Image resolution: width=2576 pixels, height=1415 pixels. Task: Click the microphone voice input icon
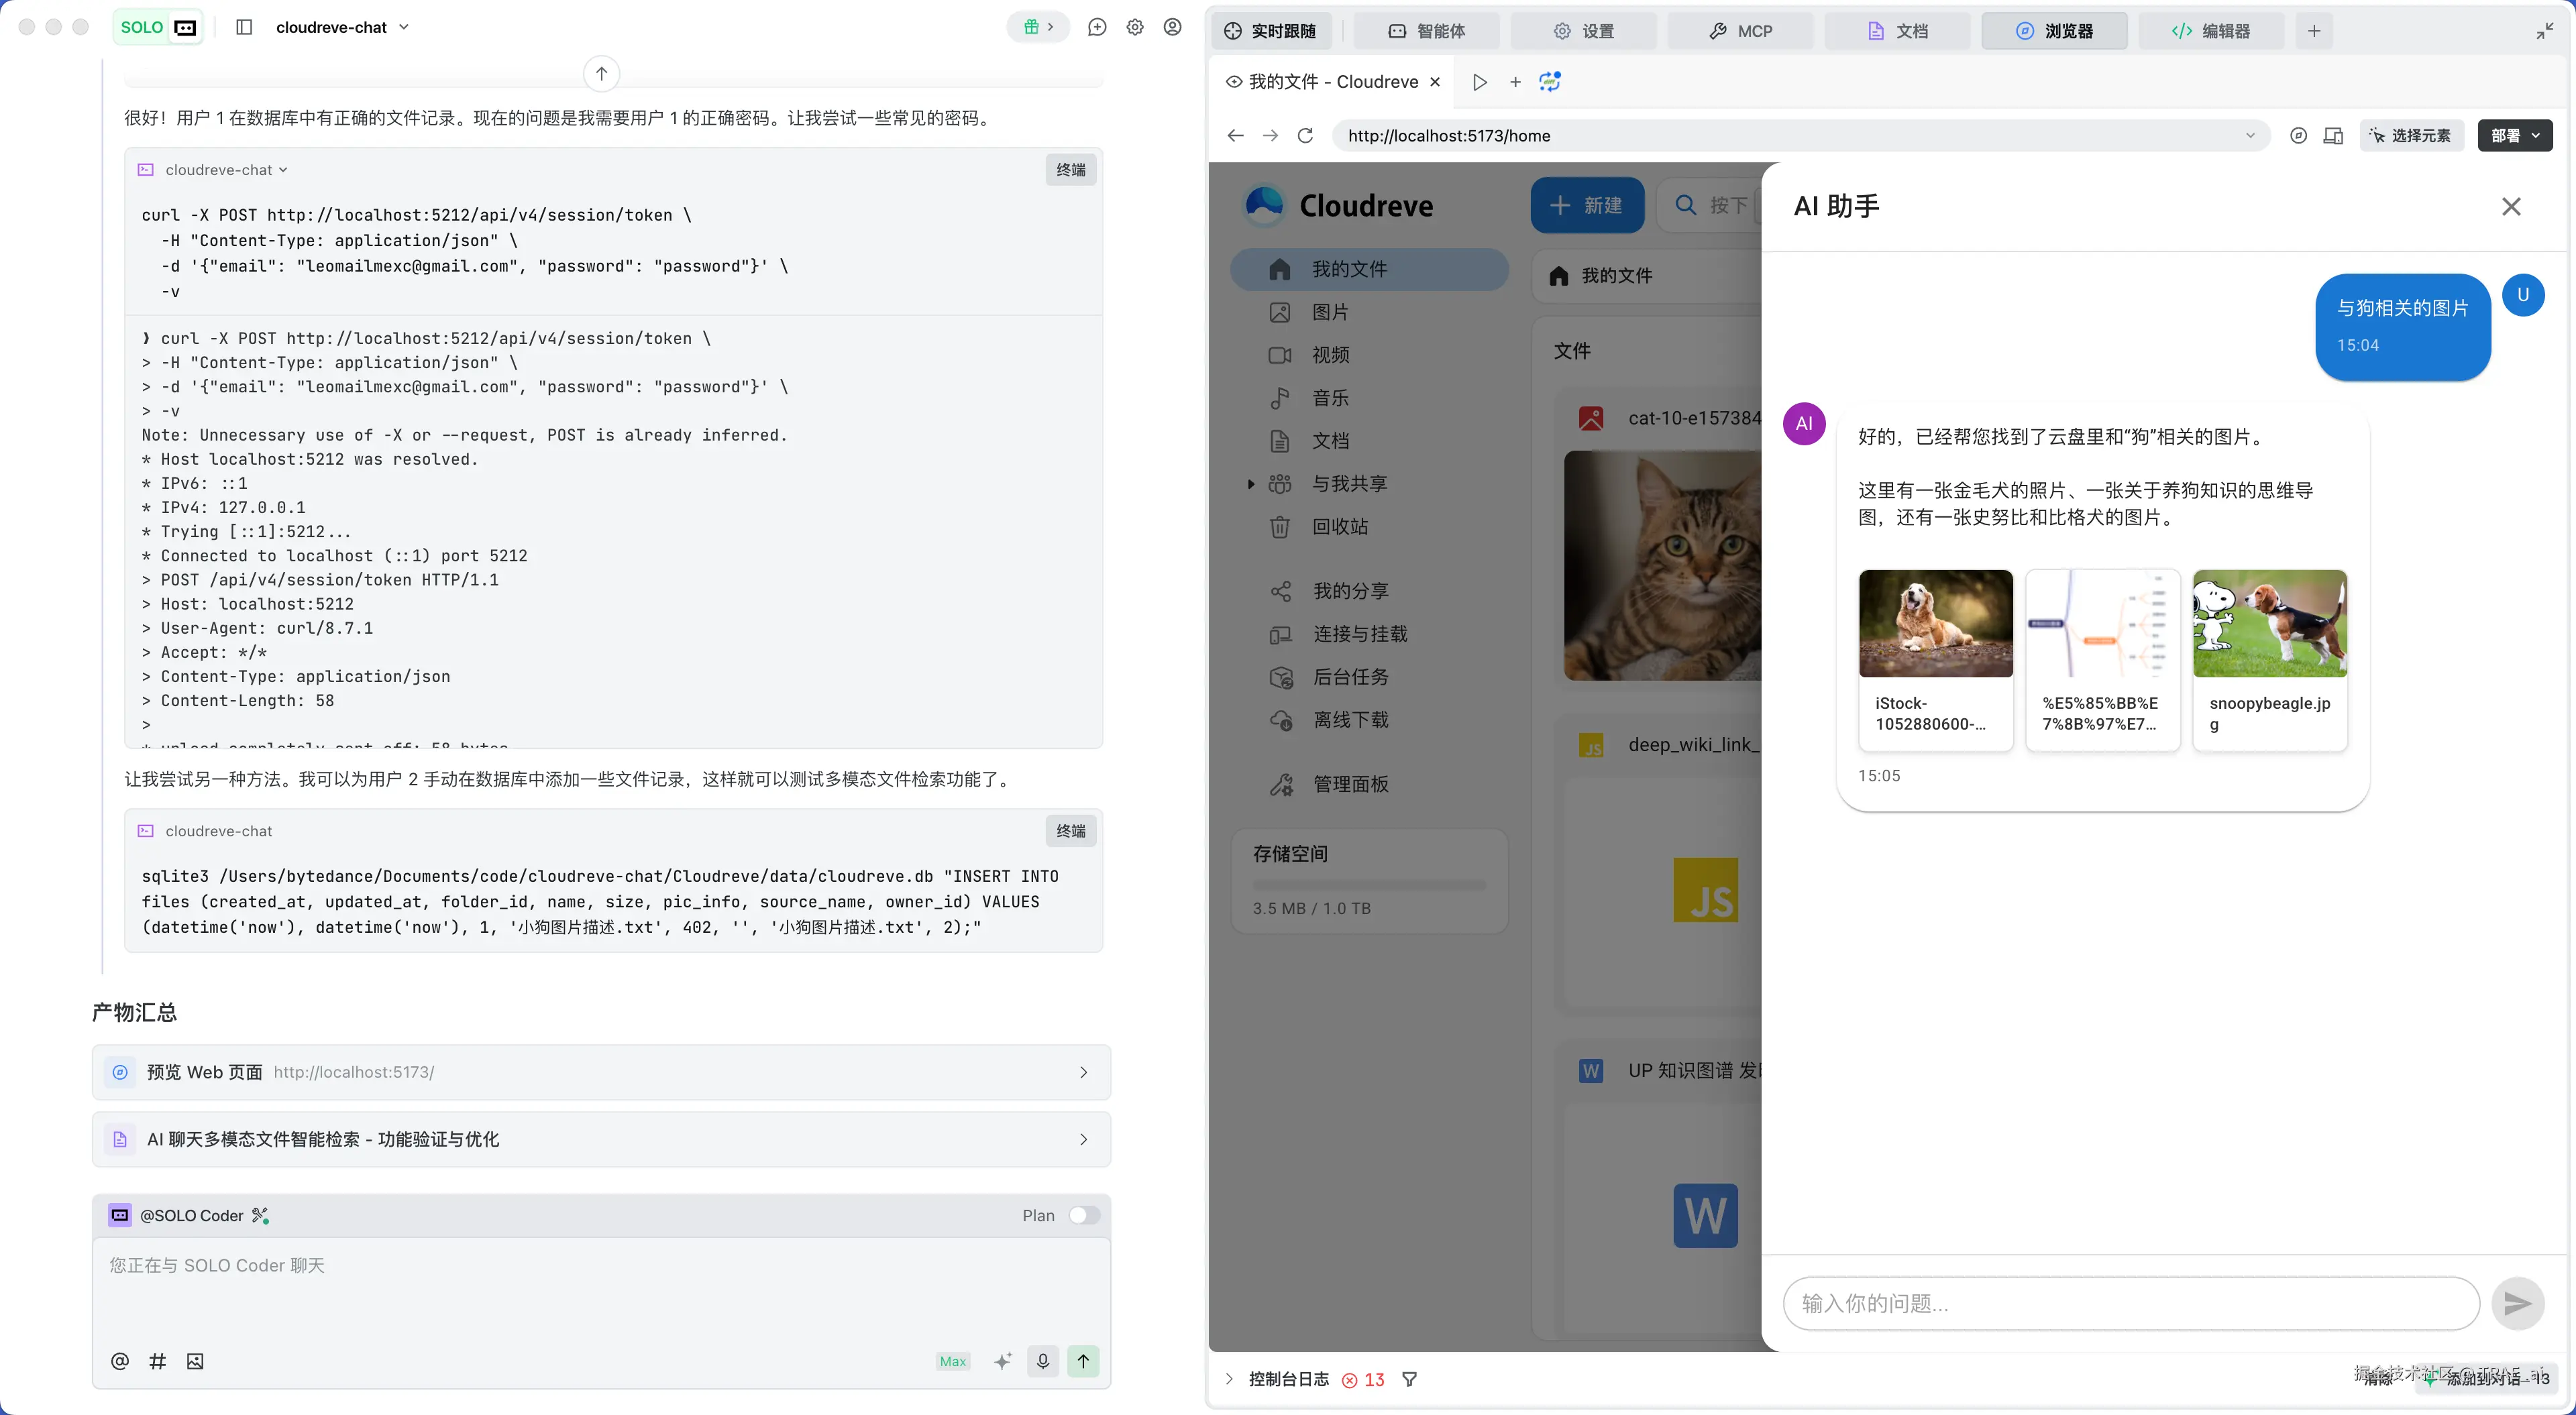1042,1361
